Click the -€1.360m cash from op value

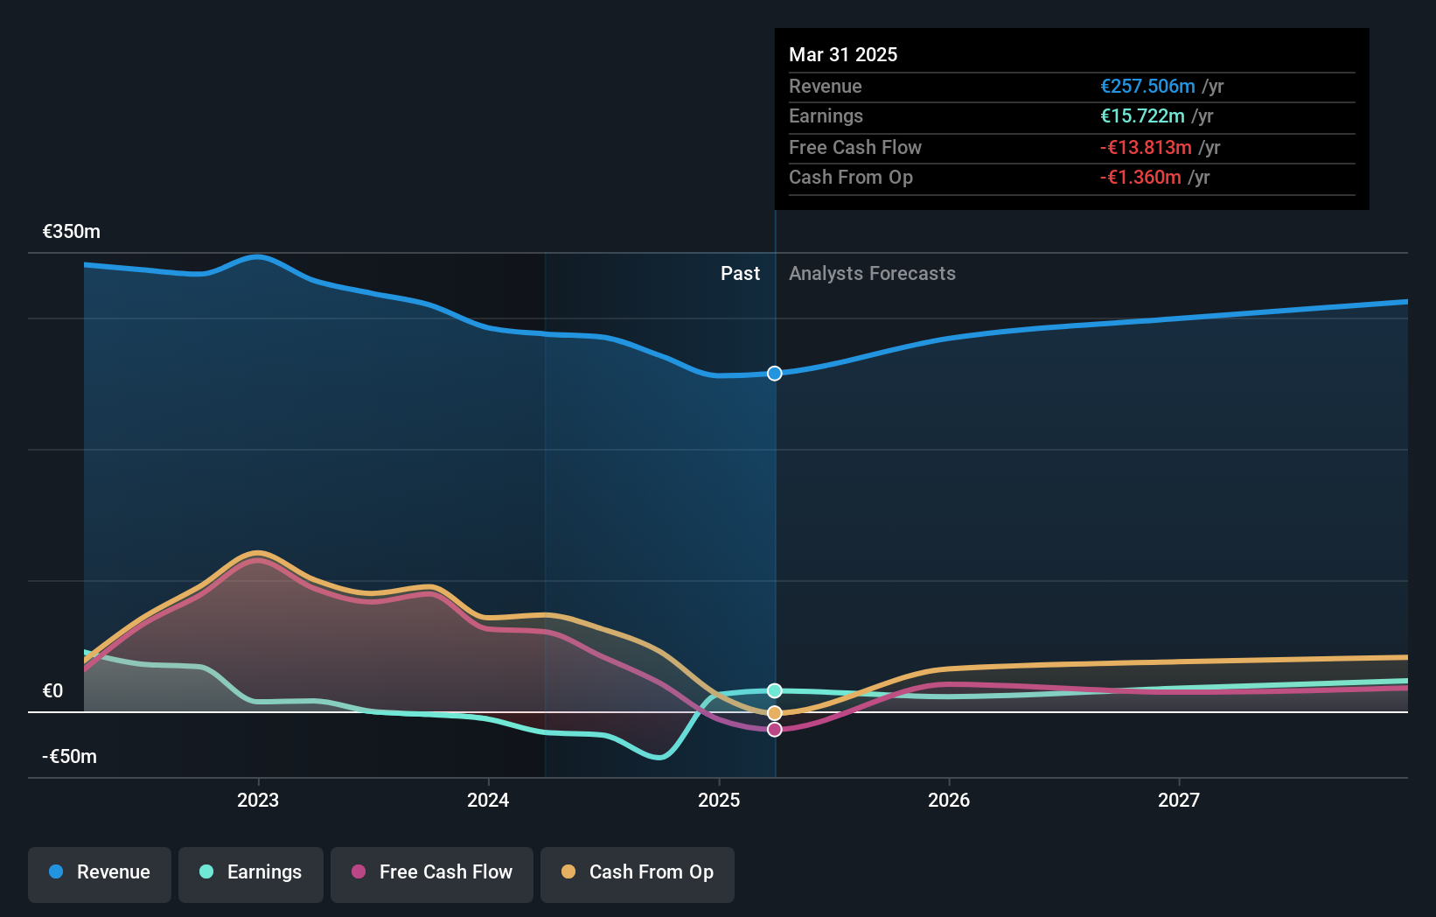(1140, 178)
